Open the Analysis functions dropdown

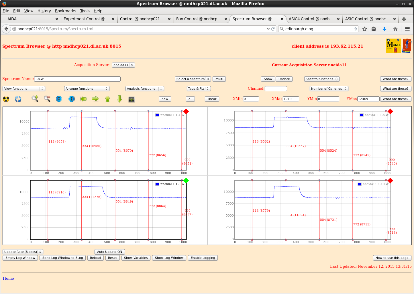(145, 89)
